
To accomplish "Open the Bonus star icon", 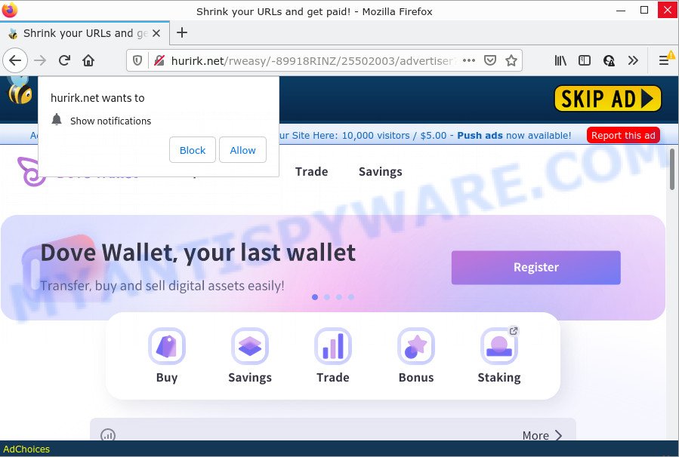I will tap(416, 346).
